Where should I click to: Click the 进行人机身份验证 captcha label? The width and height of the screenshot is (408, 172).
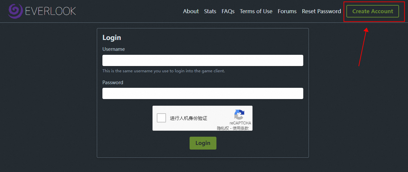189,118
